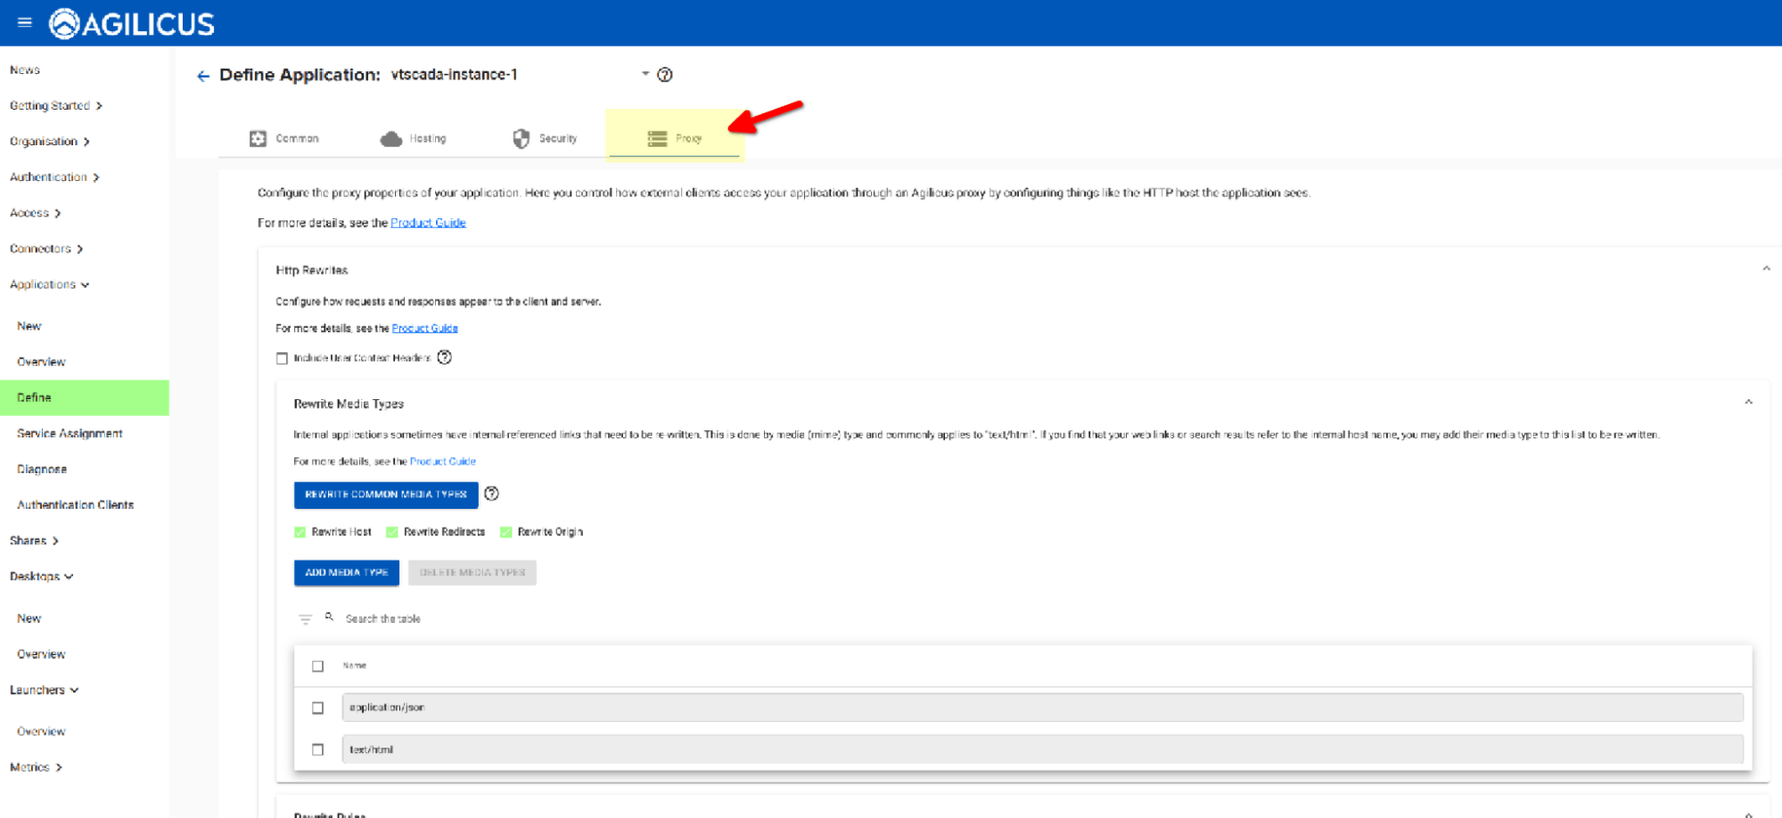Viewport: 1782px width, 818px height.
Task: Select the application/json row checkbox
Action: pos(317,708)
